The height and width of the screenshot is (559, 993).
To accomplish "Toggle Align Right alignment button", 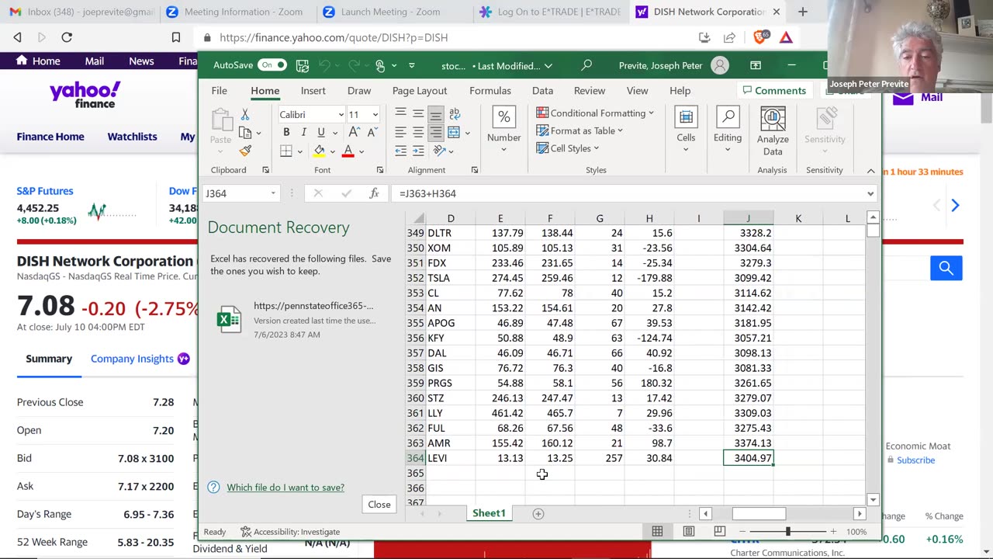I will tap(436, 133).
